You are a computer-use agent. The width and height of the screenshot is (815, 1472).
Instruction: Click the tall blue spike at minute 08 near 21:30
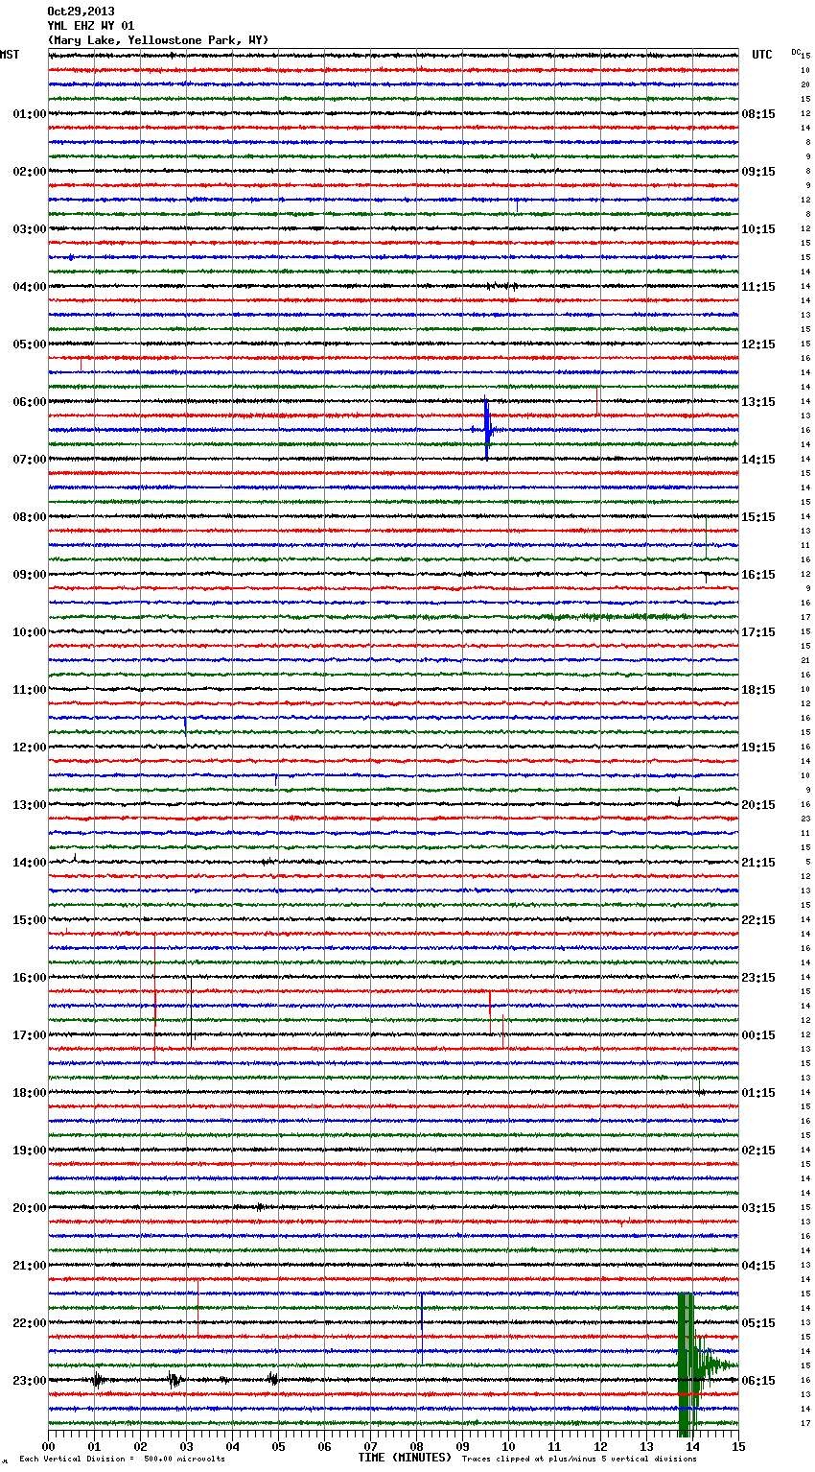(421, 1328)
